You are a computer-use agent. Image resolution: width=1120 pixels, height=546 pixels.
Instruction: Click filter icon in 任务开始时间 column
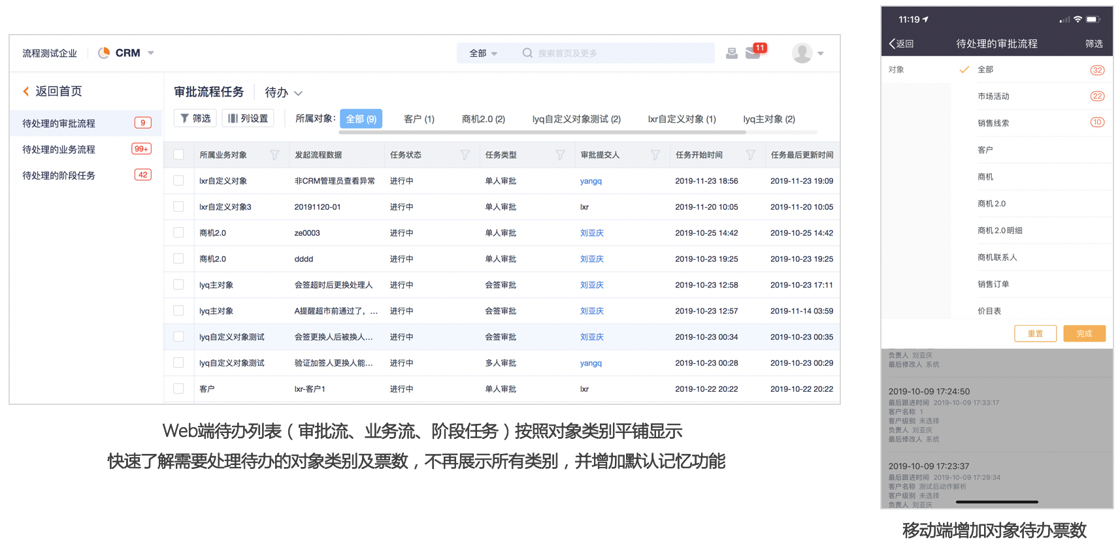751,155
